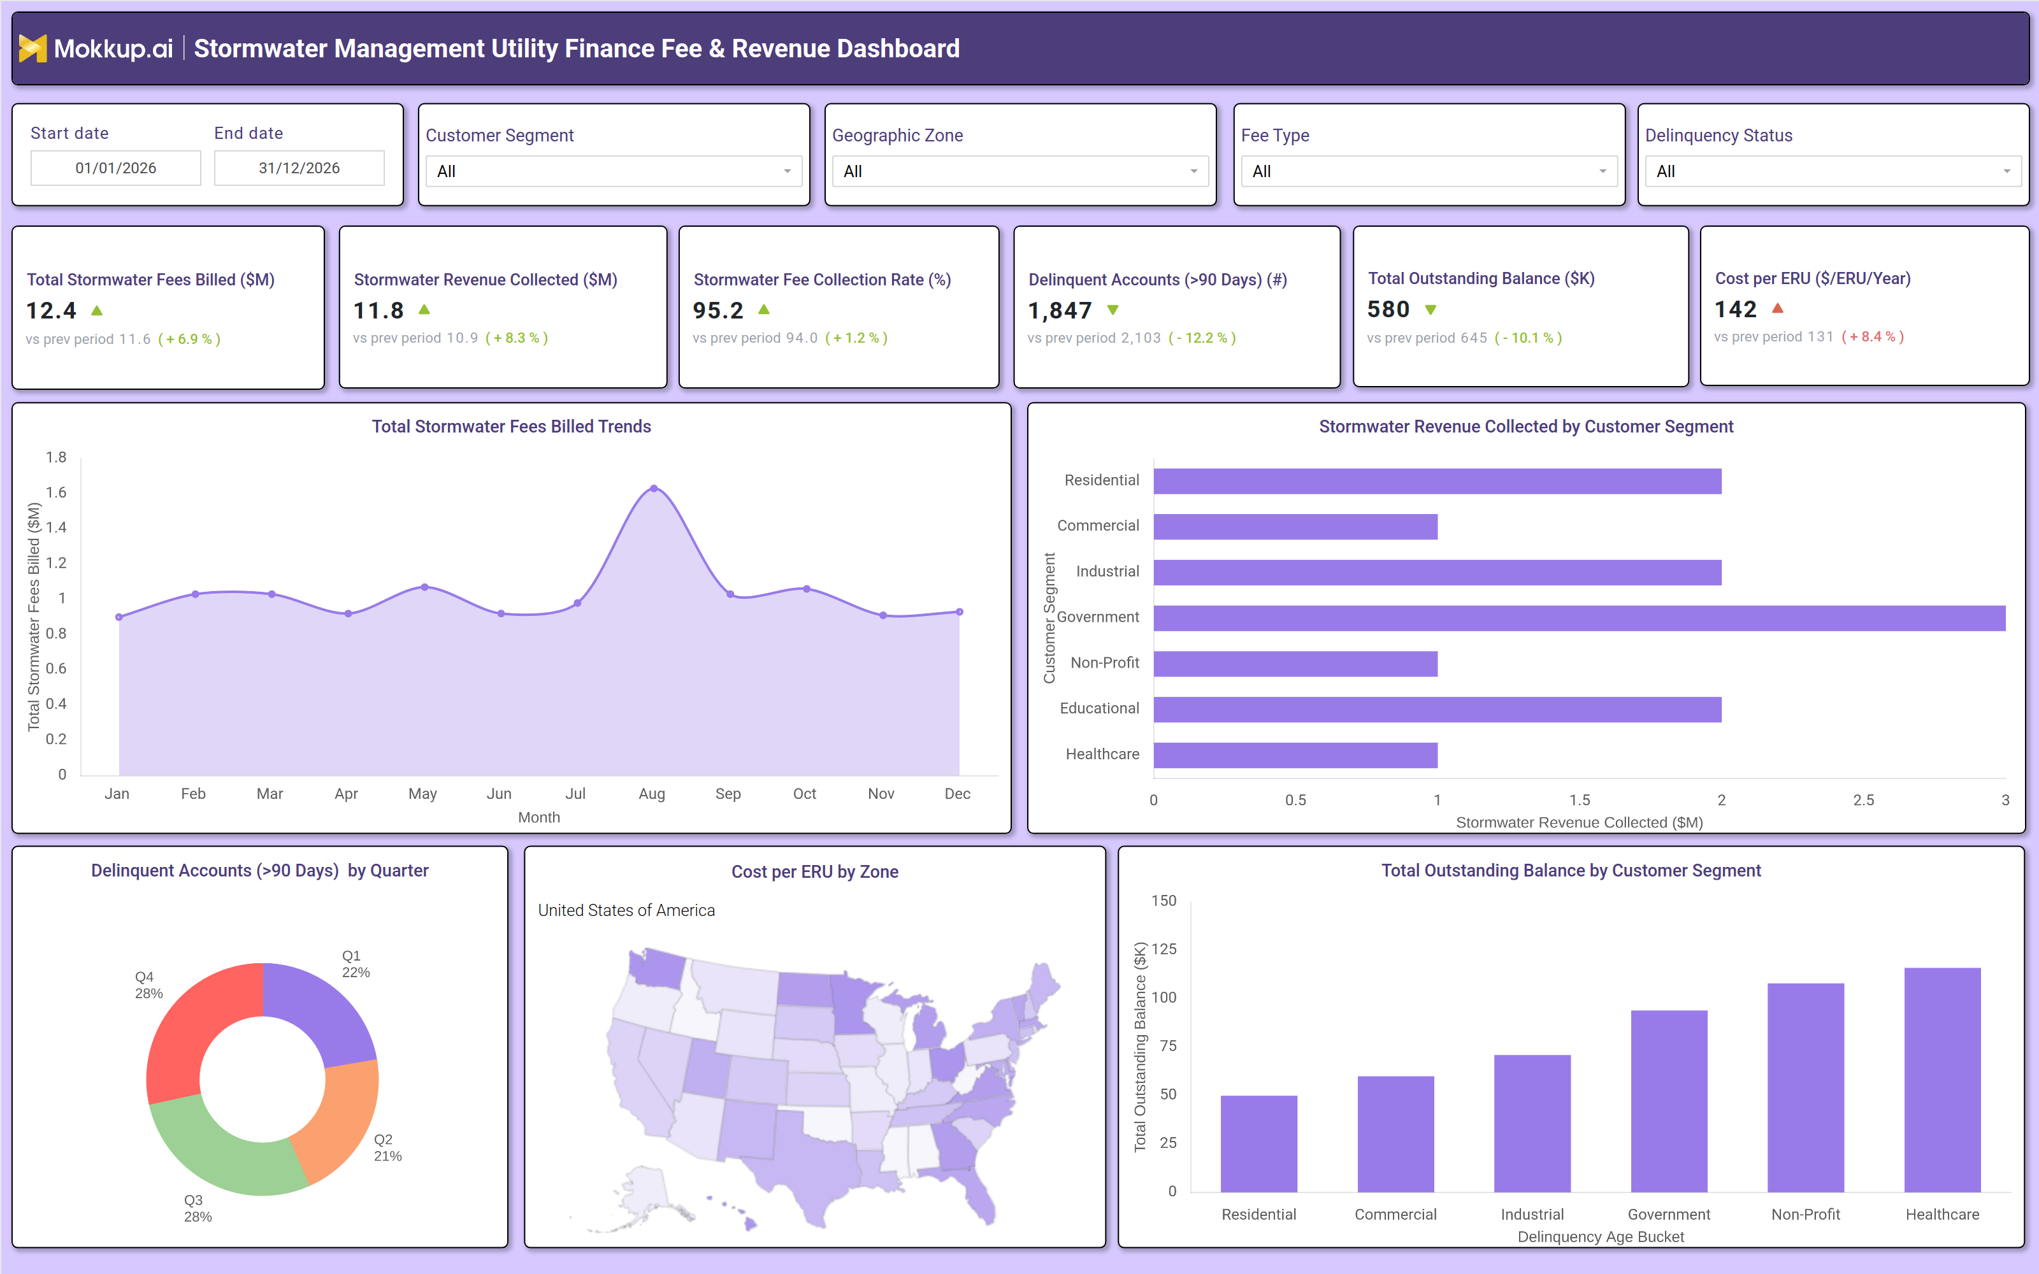Click the Commercial revenue bar
This screenshot has height=1274, width=2039.
click(1295, 527)
